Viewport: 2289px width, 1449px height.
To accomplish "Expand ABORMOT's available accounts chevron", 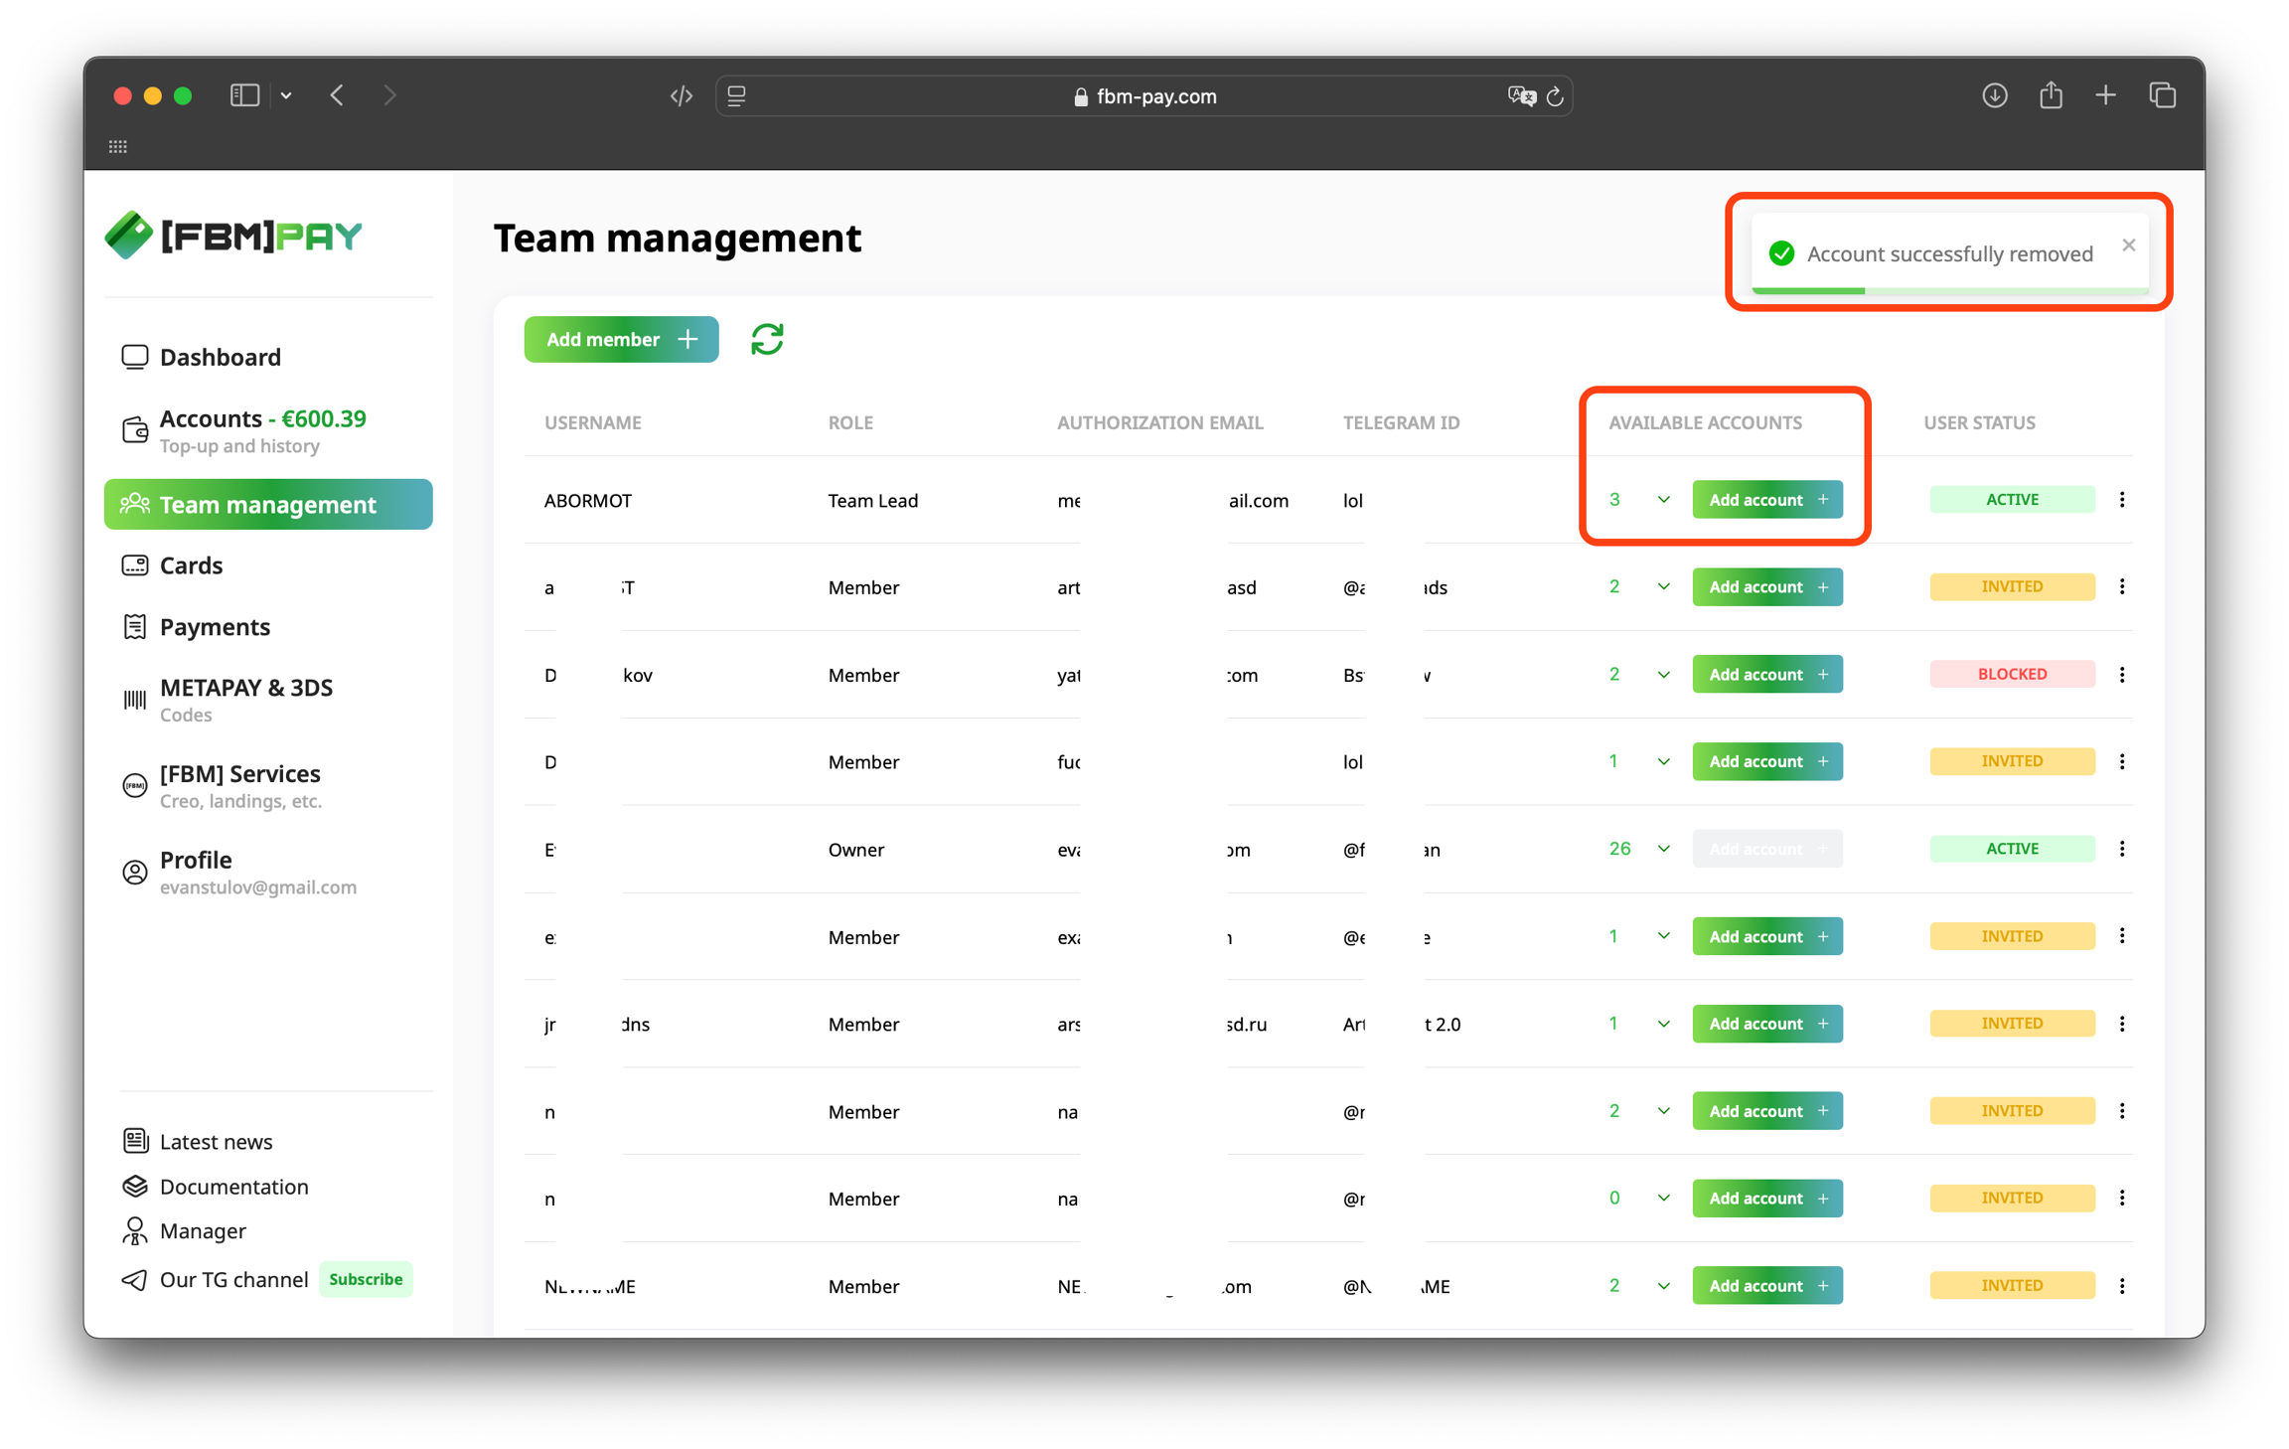I will [1663, 500].
